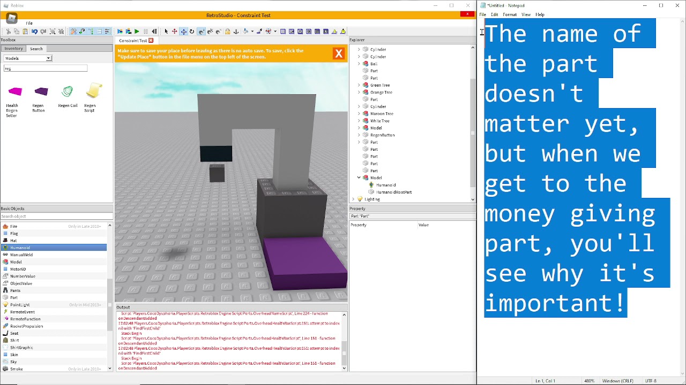Select Humanoid in Explorer tree
The width and height of the screenshot is (686, 385).
tap(386, 185)
